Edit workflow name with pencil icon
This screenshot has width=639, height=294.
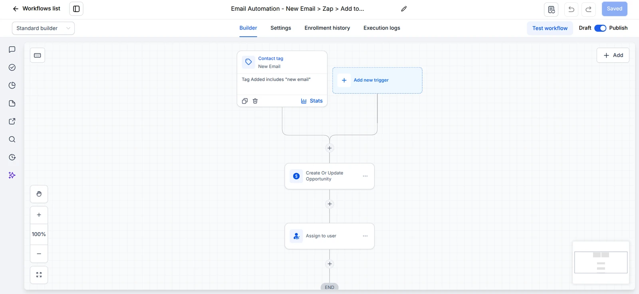(404, 9)
